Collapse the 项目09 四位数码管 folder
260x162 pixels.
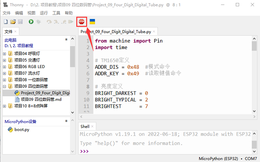(x=4, y=86)
